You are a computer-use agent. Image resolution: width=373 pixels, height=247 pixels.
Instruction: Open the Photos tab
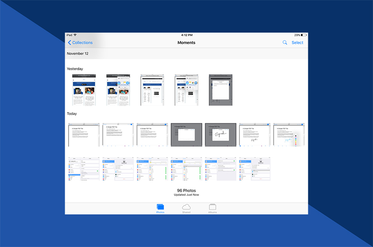coord(160,208)
